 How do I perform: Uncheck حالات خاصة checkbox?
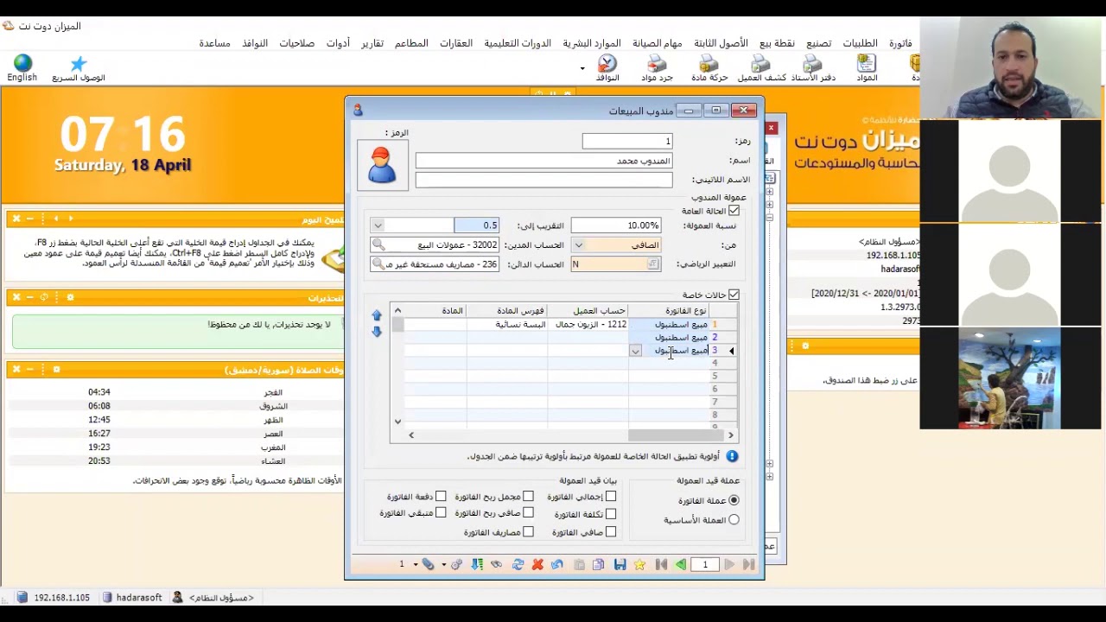pyautogui.click(x=734, y=295)
